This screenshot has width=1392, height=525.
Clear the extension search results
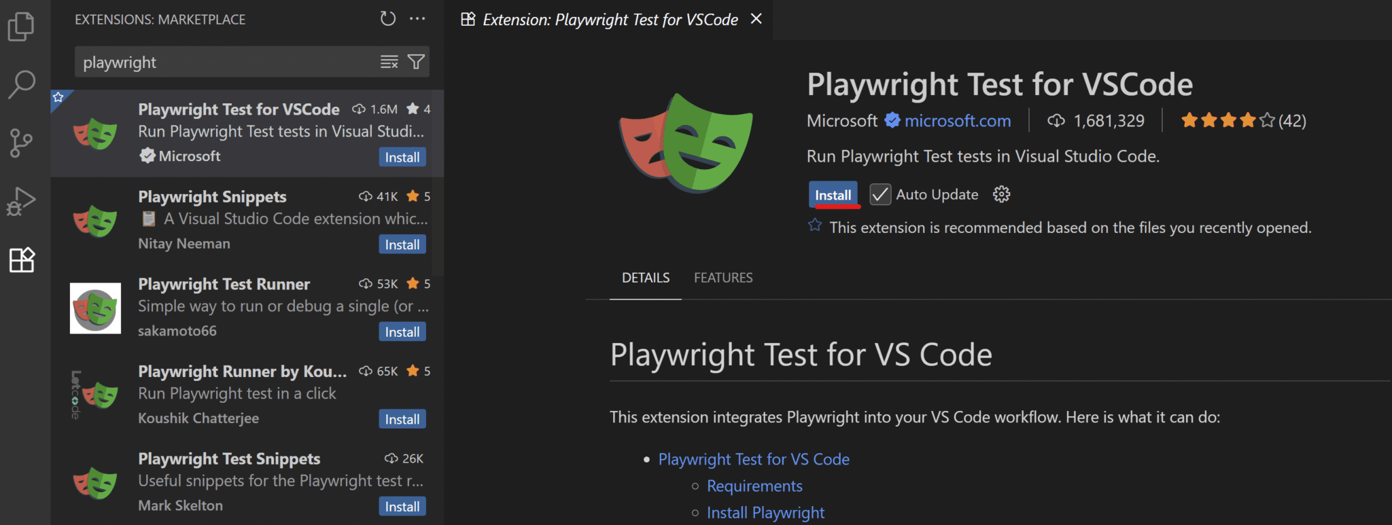tap(389, 61)
